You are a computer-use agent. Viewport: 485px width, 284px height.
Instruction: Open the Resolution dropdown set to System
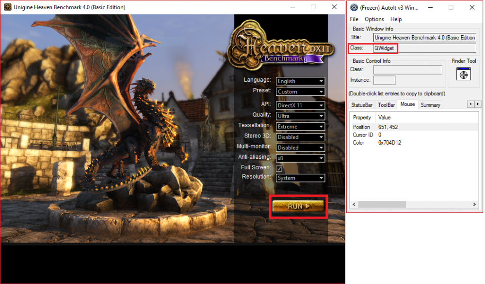tap(300, 178)
